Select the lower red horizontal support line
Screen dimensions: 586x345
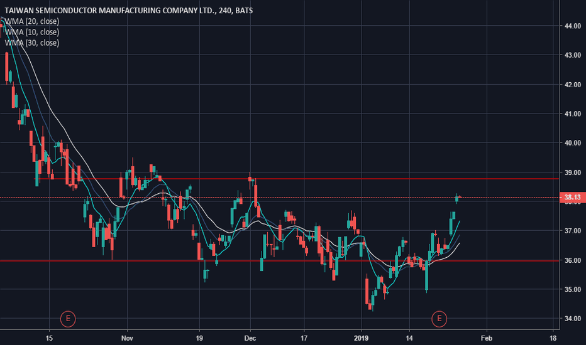tap(280, 260)
